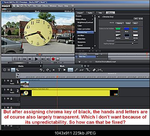Click the jump to range start button
Image resolution: width=150 pixels, height=136 pixels.
(x=25, y=59)
